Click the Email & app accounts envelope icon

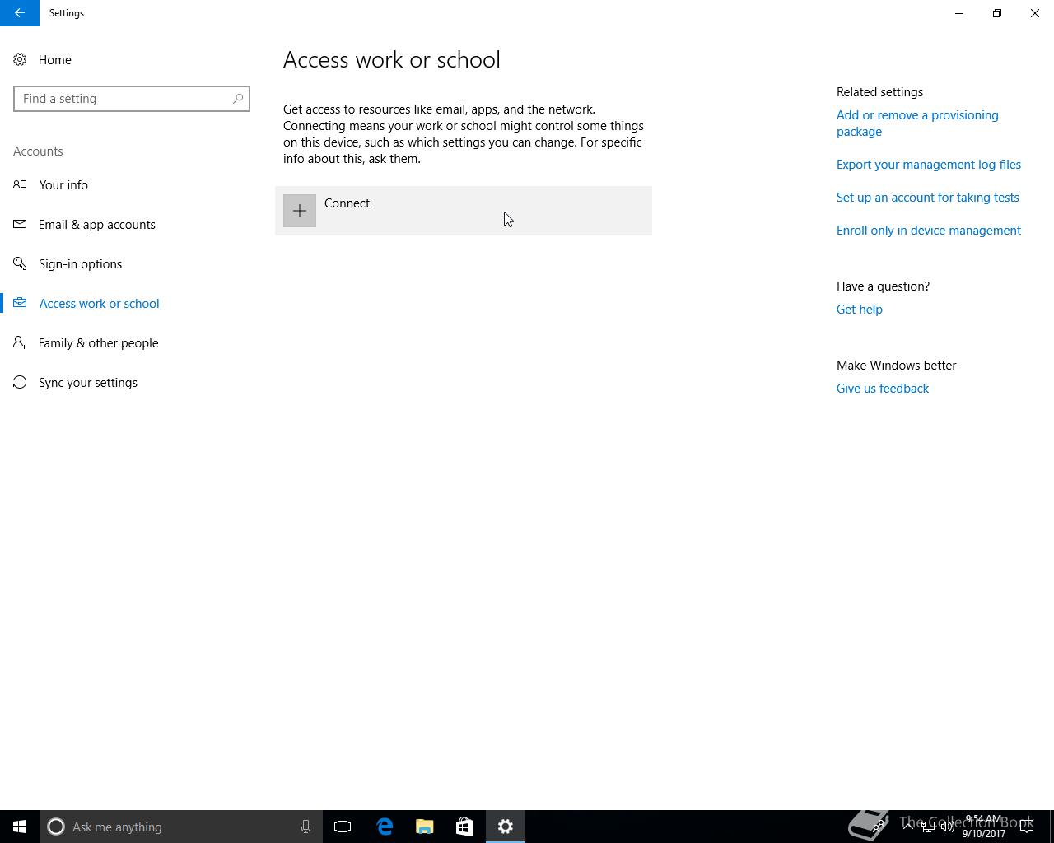tap(20, 224)
